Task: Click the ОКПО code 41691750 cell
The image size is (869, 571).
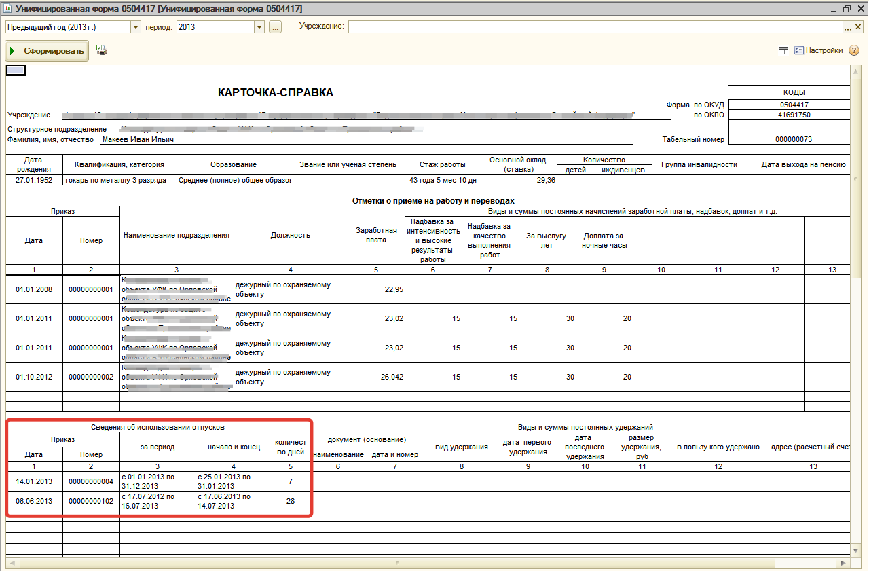Action: tap(789, 115)
